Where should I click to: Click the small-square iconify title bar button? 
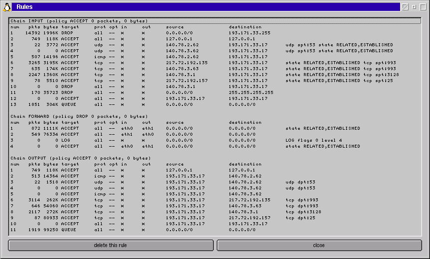414,7
